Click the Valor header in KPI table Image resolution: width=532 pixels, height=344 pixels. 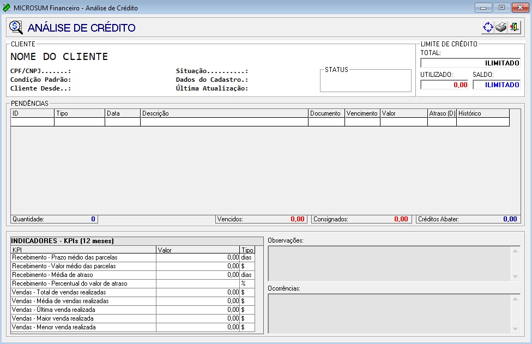pyautogui.click(x=198, y=250)
